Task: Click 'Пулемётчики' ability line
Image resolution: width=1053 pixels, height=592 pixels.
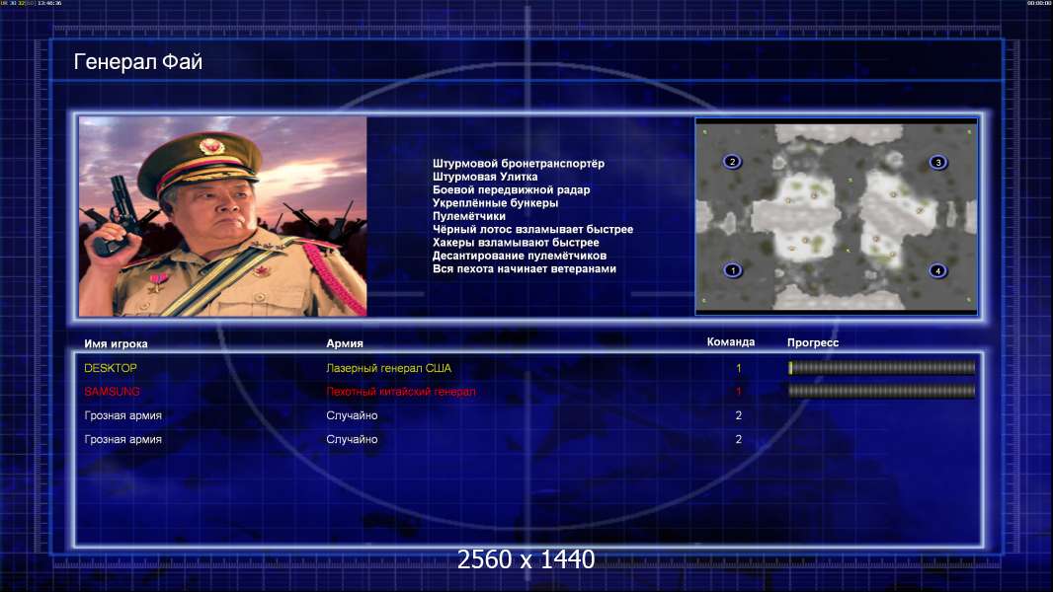Action: click(469, 216)
